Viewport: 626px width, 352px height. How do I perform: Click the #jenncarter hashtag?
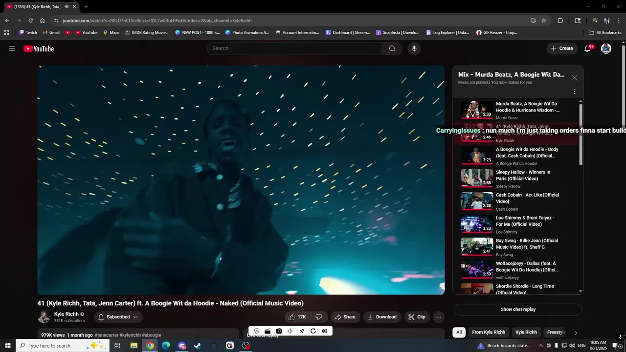[x=107, y=335]
